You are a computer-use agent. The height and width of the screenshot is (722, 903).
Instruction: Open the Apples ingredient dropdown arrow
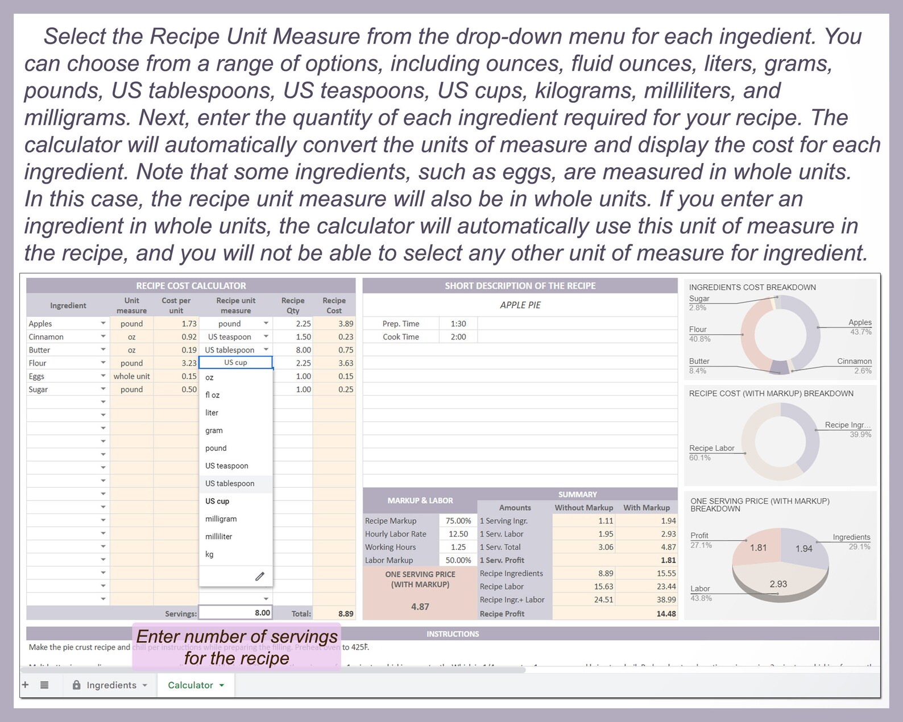103,323
